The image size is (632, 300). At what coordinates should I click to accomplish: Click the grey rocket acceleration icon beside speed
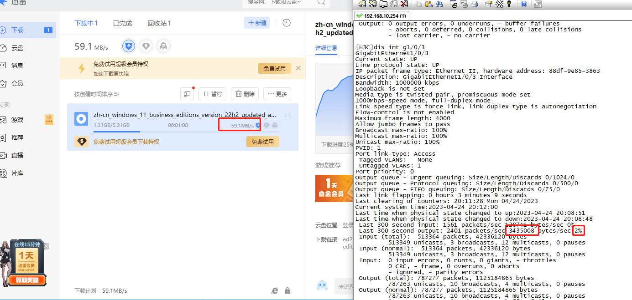tap(163, 46)
